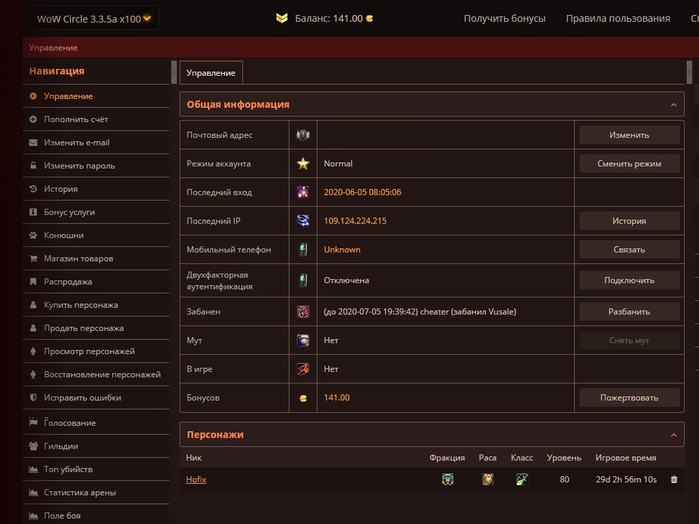Screen dimensions: 699x524
Task: Collapse the Общая информация section
Action: 673,105
